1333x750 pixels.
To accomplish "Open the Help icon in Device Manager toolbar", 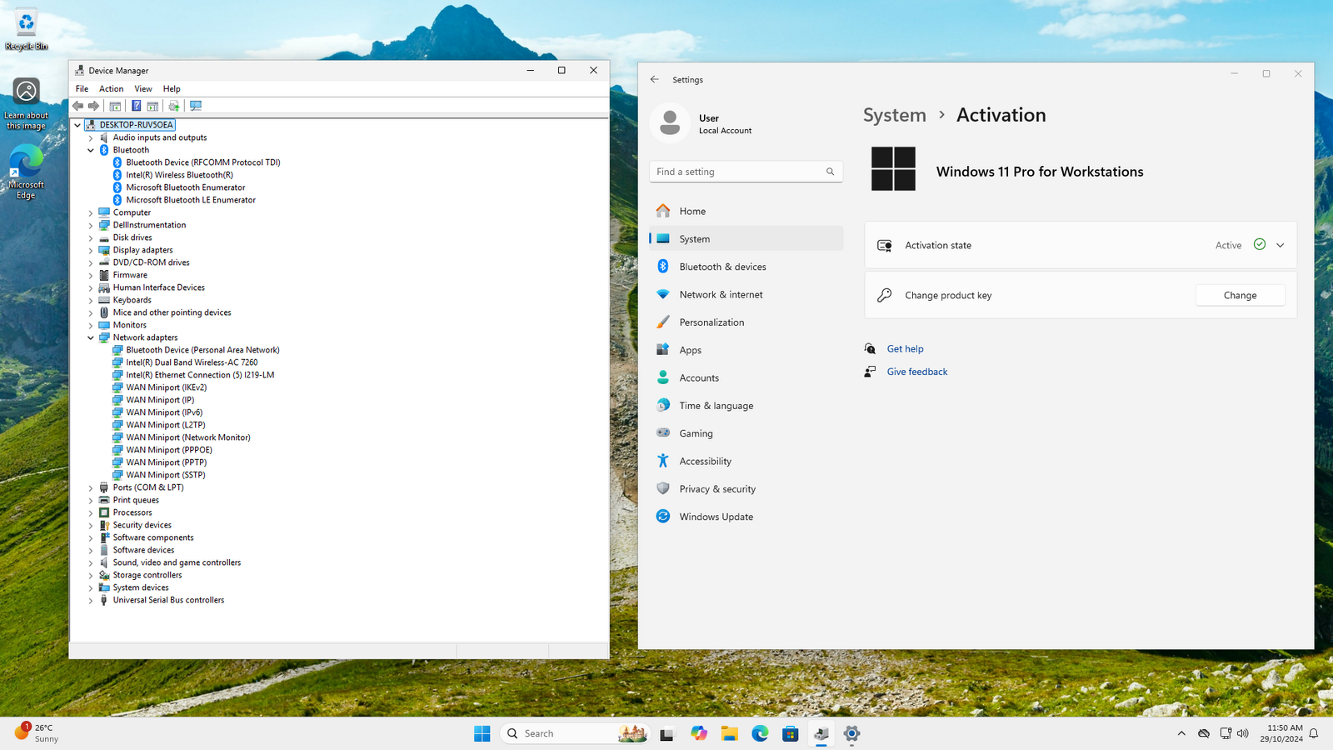I will (136, 106).
